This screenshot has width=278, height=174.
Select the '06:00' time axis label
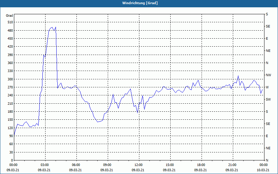76,165
